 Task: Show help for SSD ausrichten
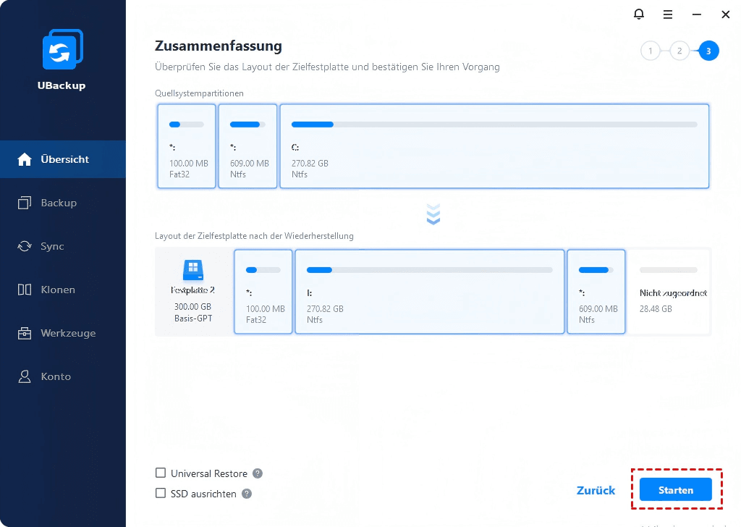coord(247,494)
